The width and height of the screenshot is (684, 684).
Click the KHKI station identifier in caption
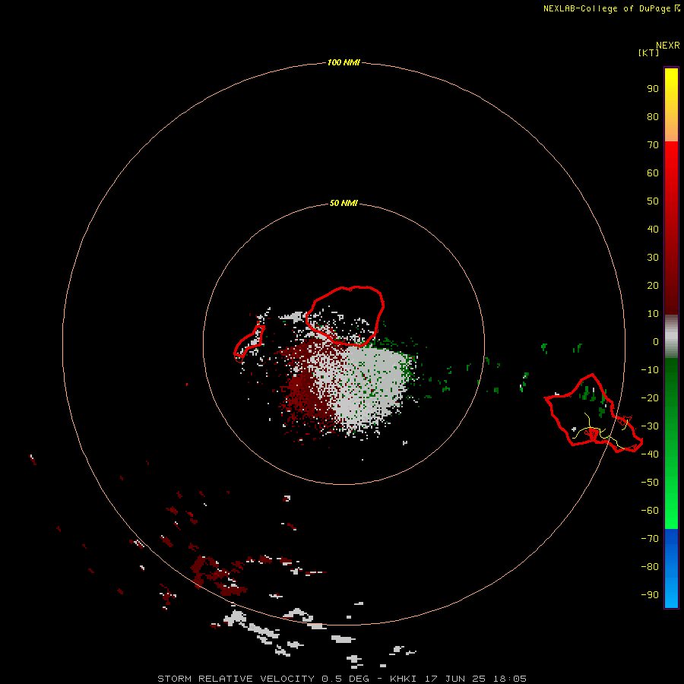coord(404,679)
